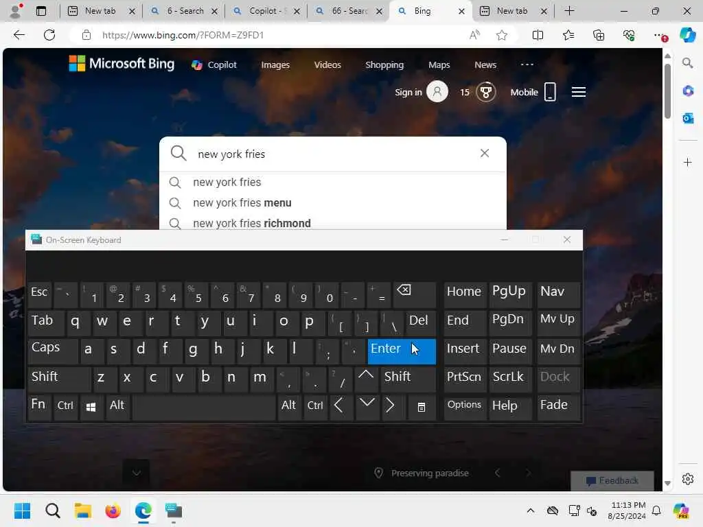Screen dimensions: 703x527
Task: Switch to the '66 - Search' tab
Action: (x=349, y=11)
